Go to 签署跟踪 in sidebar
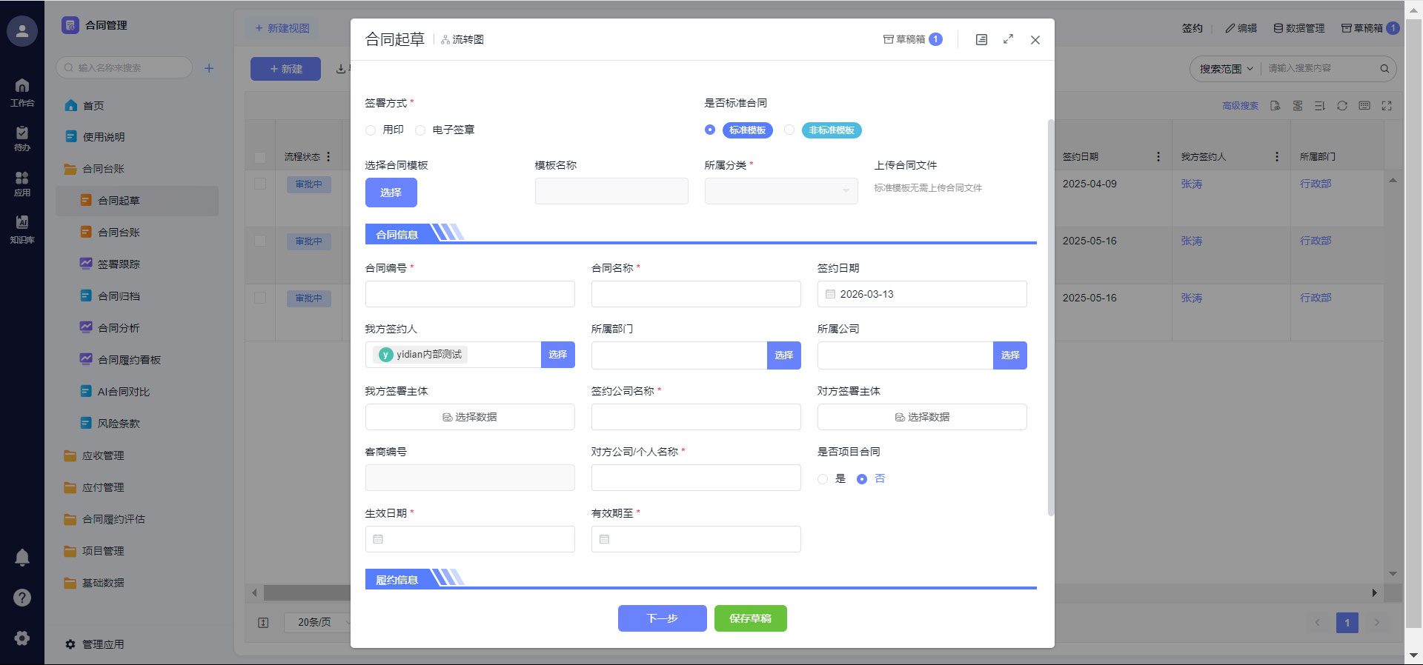This screenshot has width=1423, height=665. (119, 264)
